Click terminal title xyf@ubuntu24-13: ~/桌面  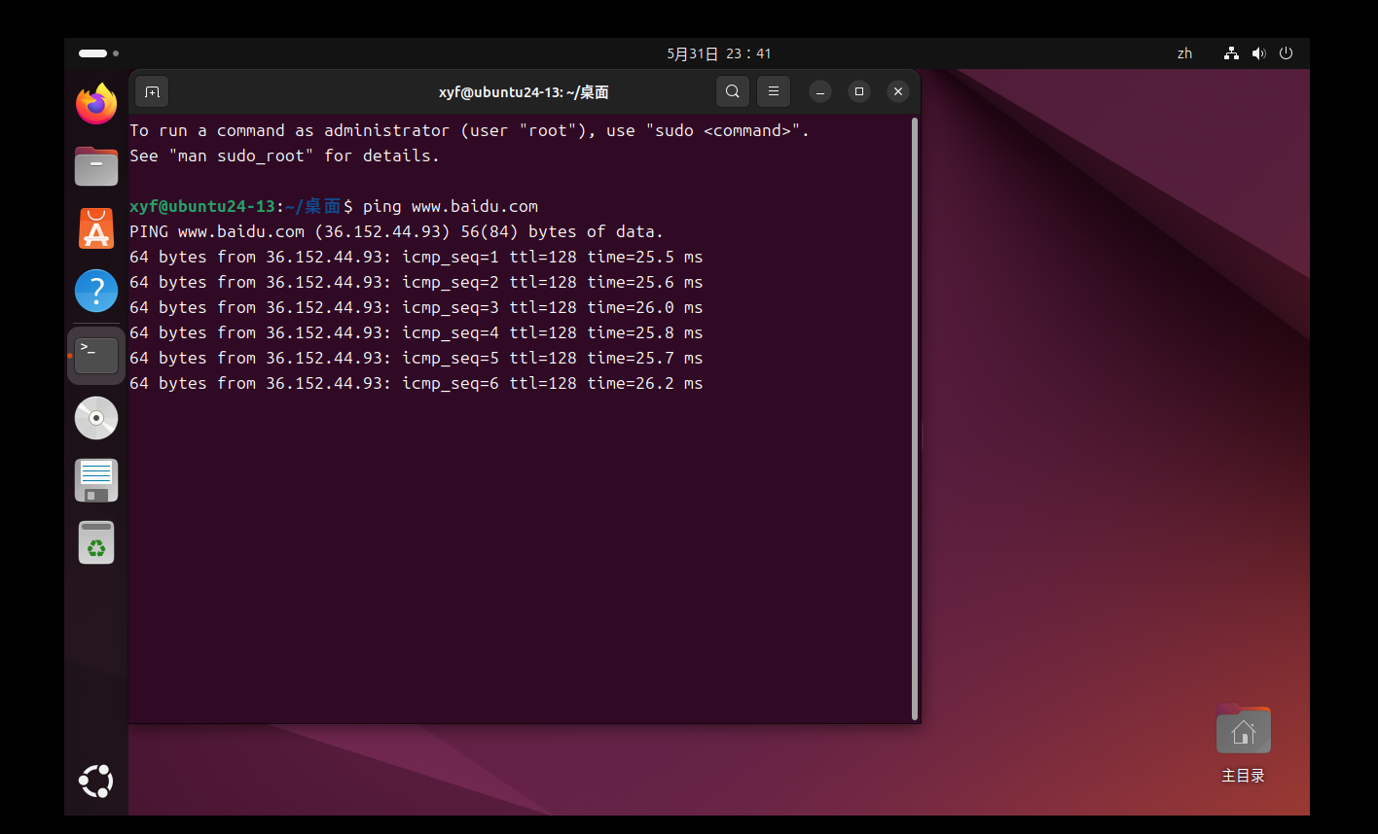(524, 92)
